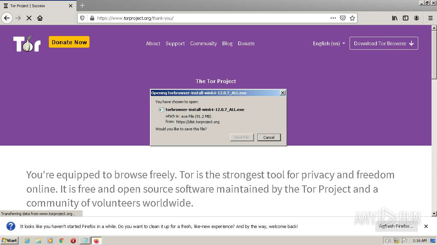The height and width of the screenshot is (245, 437).
Task: Click Refresh Firefox button
Action: (x=396, y=226)
